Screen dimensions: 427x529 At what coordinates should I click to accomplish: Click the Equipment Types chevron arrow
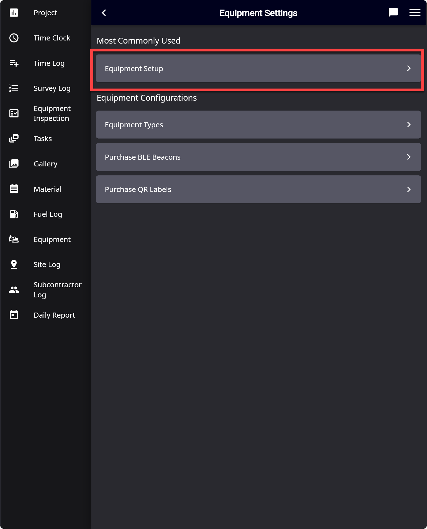pos(409,125)
